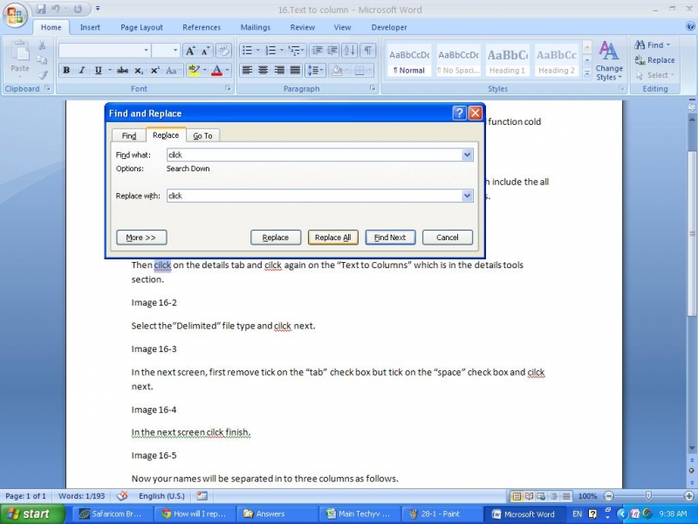Toggle bold formatting in ribbon
Screen dimensions: 698x524
(66, 70)
